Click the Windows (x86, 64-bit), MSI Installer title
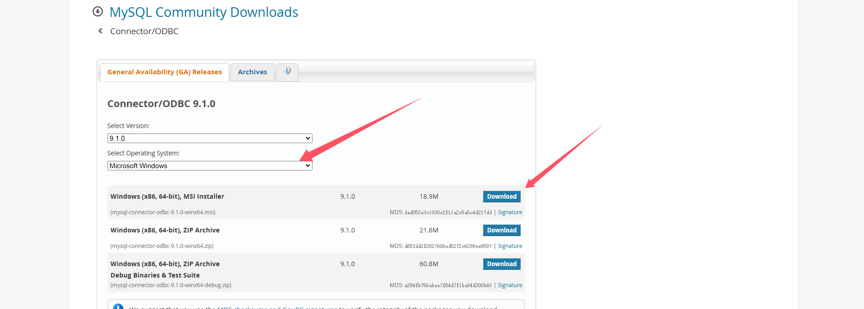The width and height of the screenshot is (864, 309). tap(167, 196)
